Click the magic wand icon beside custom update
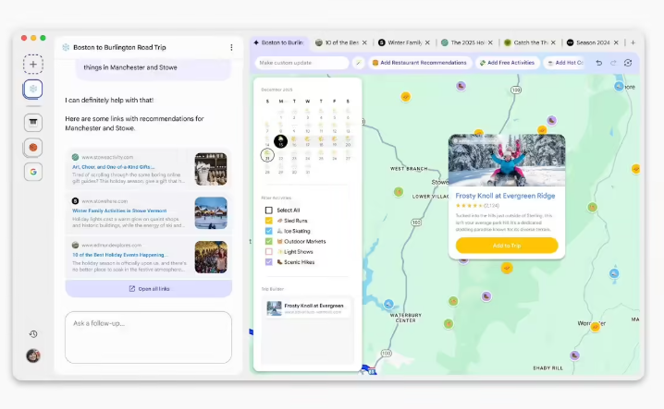 coord(358,63)
